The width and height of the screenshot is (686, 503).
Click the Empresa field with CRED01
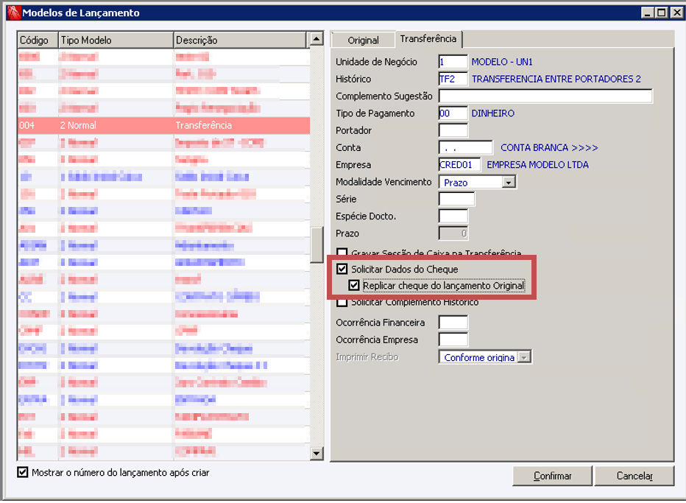[459, 165]
